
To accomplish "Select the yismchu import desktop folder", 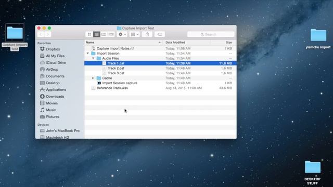I will (318, 38).
